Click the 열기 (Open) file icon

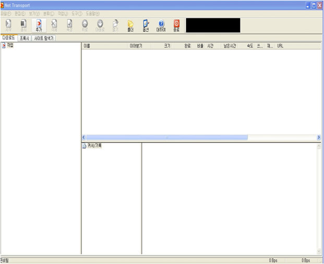(x=115, y=26)
